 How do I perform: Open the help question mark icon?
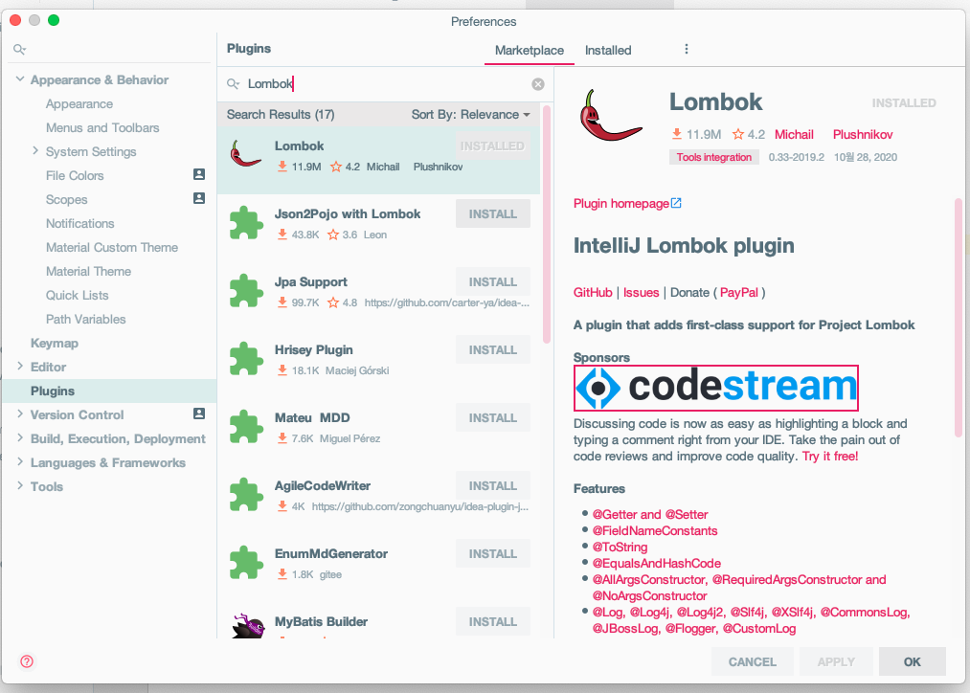pos(27,661)
